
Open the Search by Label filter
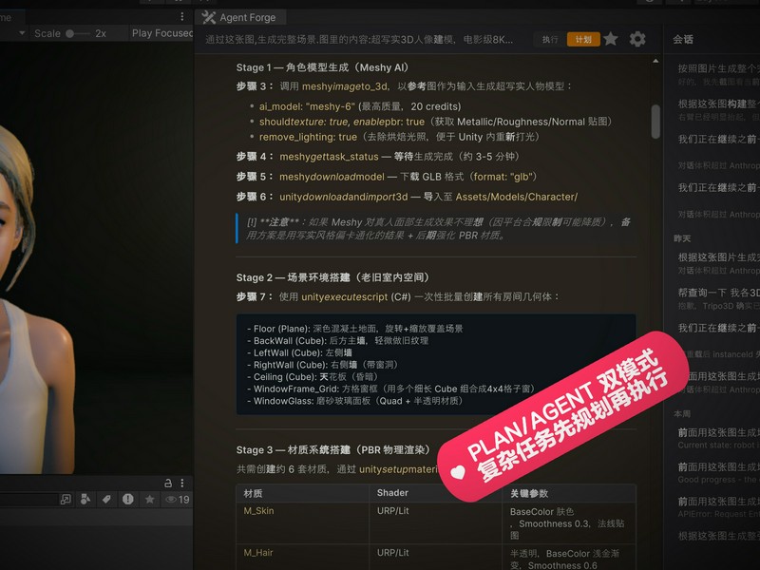pos(106,500)
